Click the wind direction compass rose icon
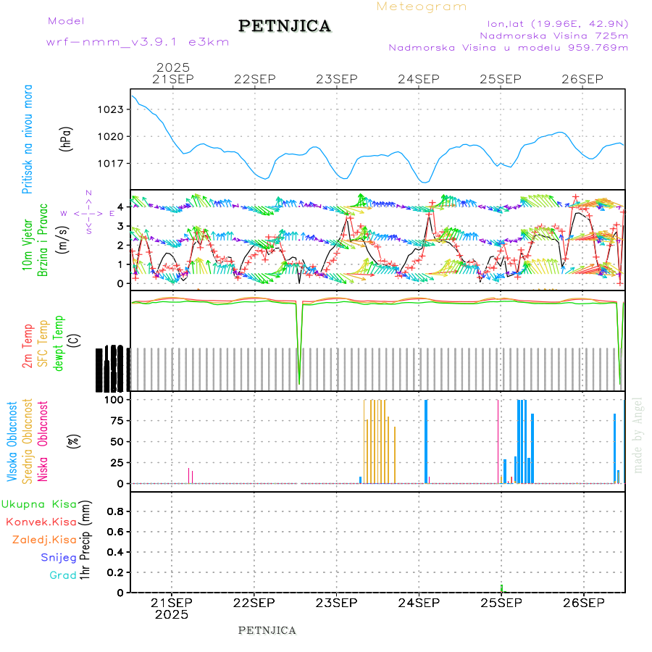 (x=88, y=213)
